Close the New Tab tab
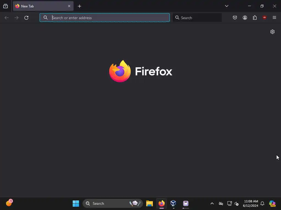The width and height of the screenshot is (281, 210). coord(69,6)
